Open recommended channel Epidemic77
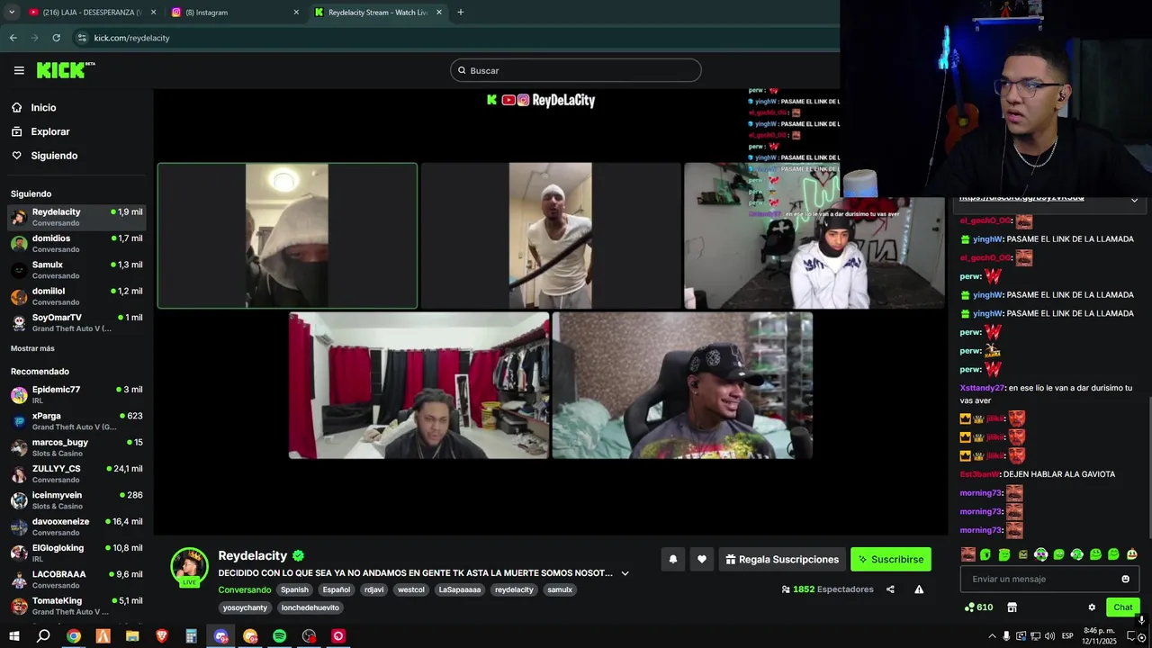1152x648 pixels. [x=76, y=394]
